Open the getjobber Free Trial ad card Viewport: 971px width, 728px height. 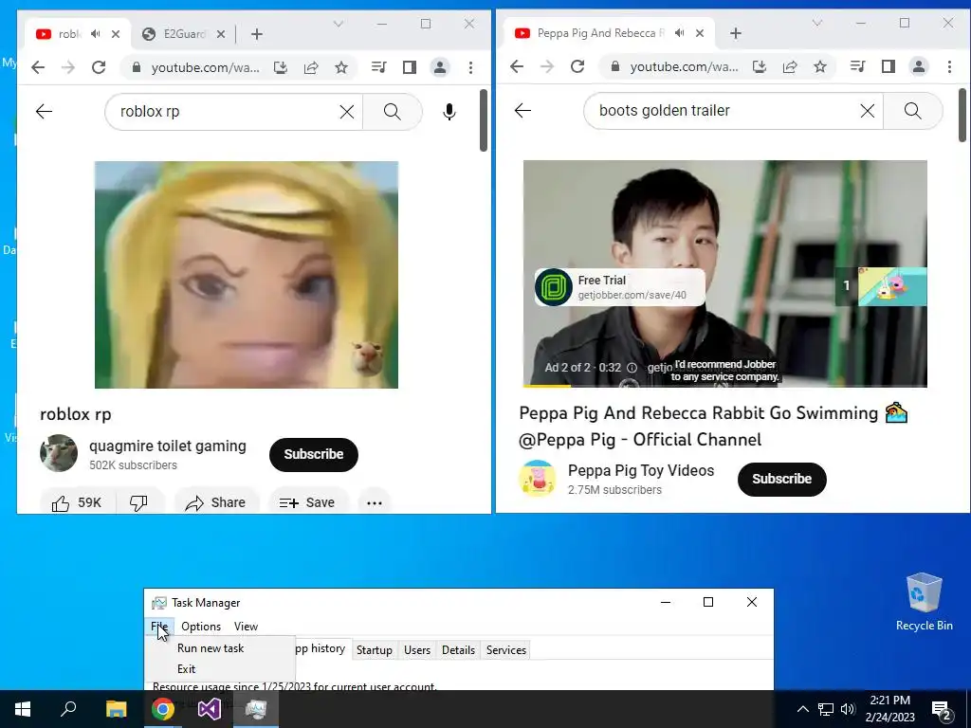point(620,287)
